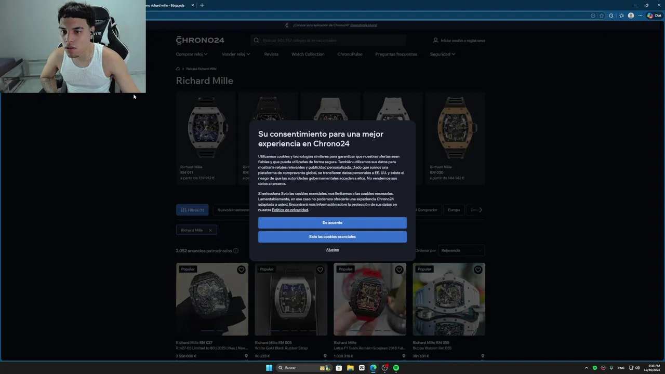Open the Política de privacidad link
The image size is (665, 374).
(290, 210)
